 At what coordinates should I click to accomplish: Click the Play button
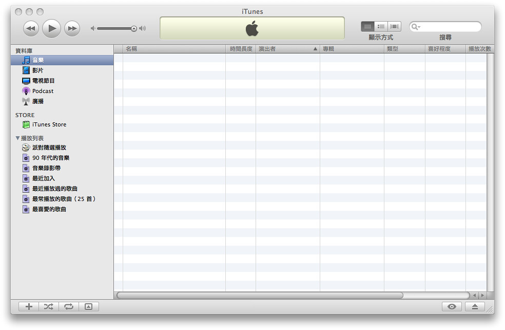tap(51, 28)
